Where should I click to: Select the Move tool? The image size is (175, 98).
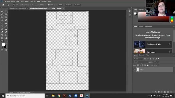(x=2, y=11)
